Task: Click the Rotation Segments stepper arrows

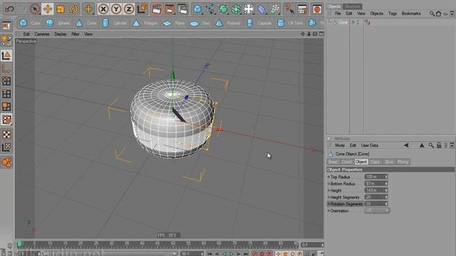Action: coord(386,204)
